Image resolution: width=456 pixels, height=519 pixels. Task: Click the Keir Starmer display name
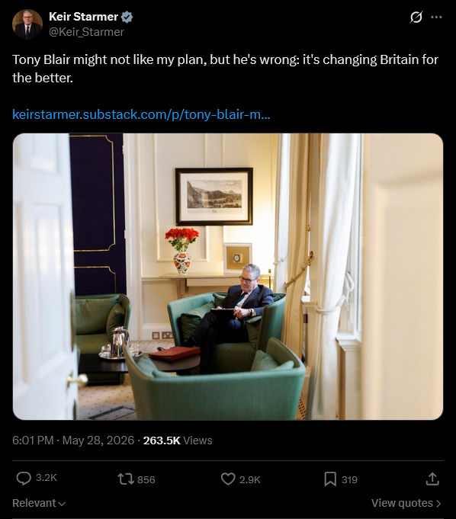(83, 17)
